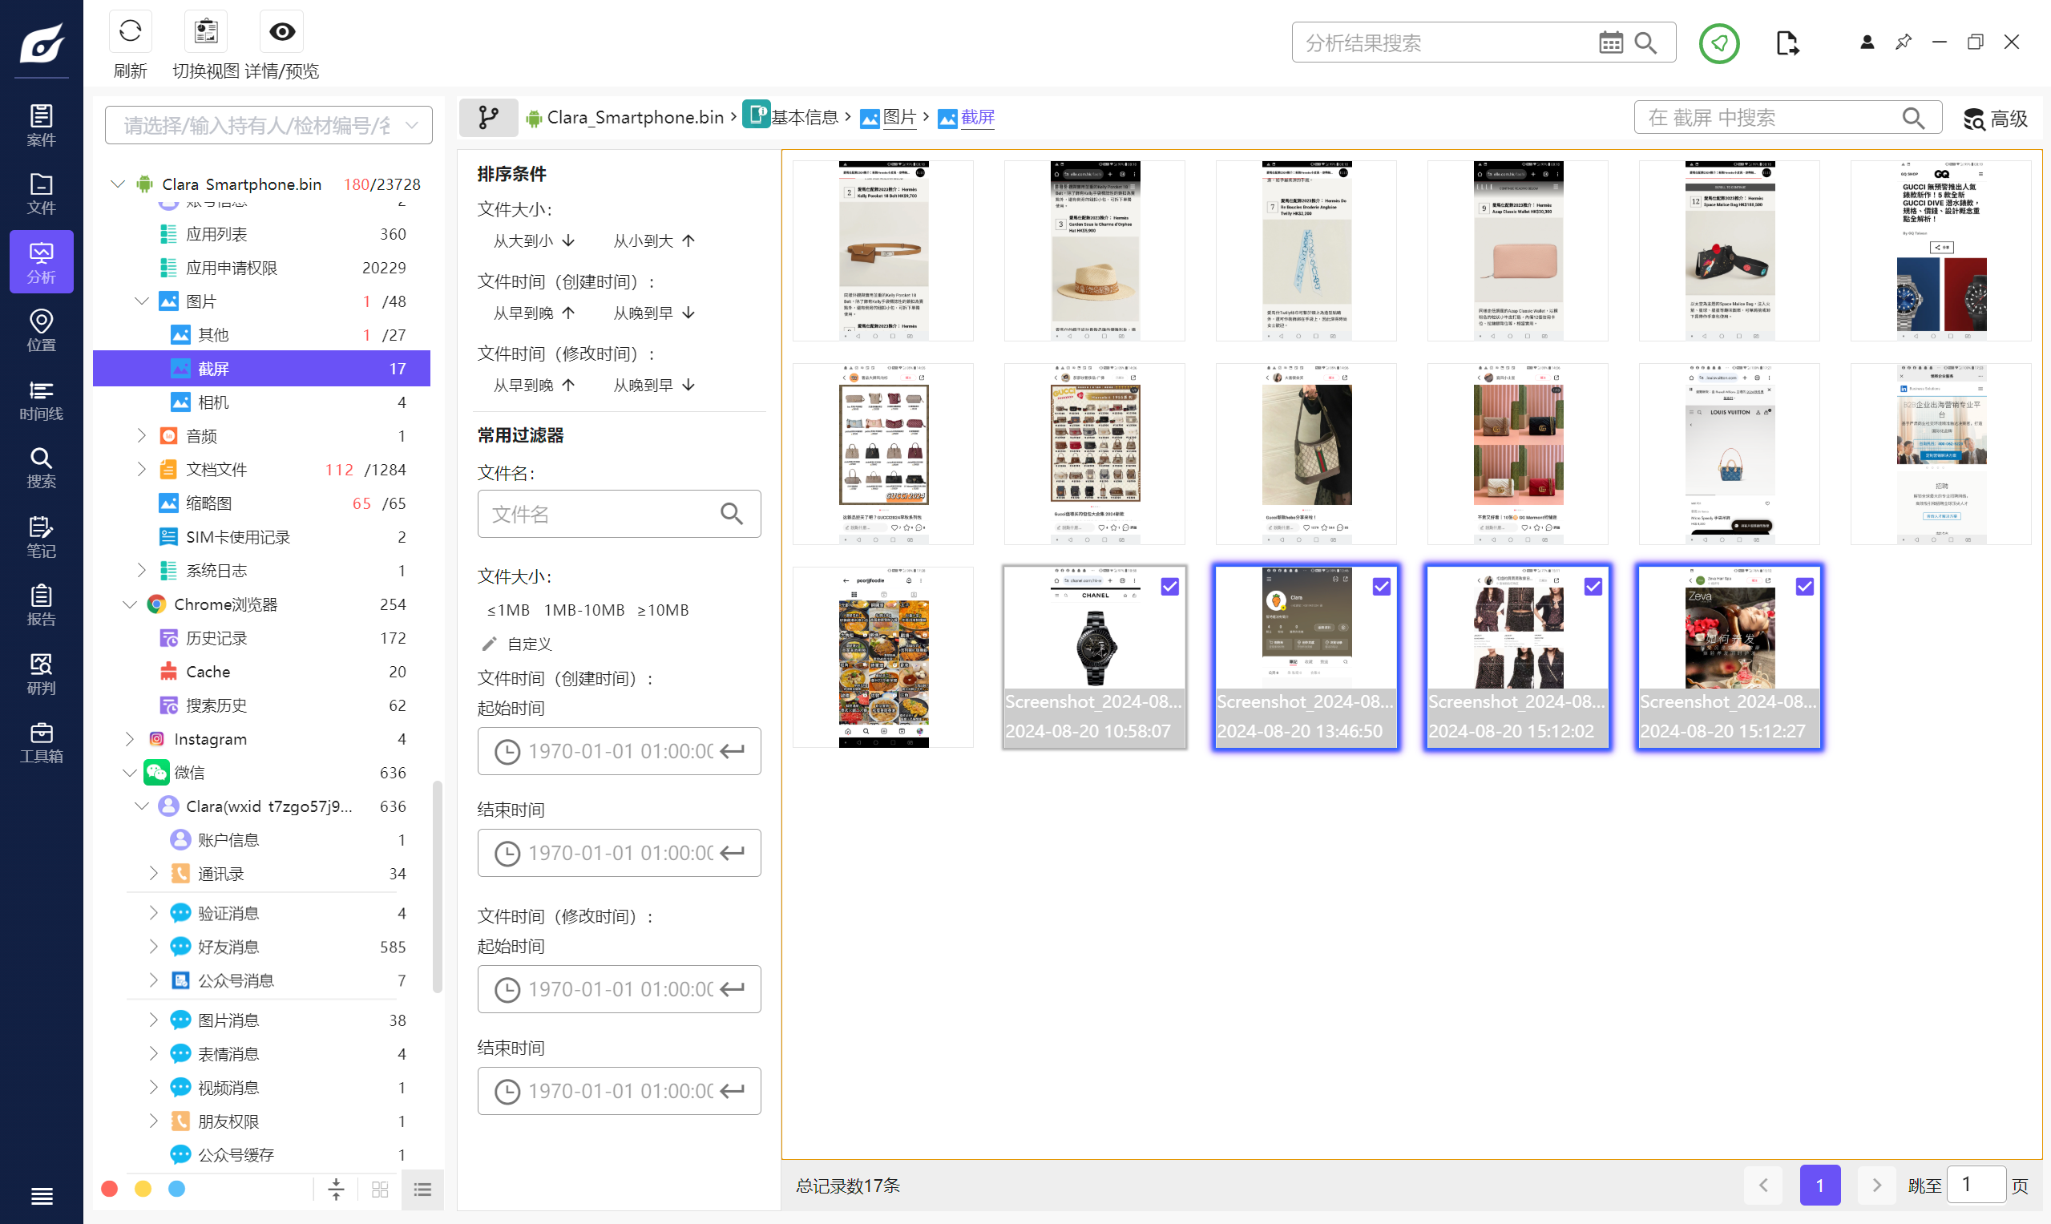Screen dimensions: 2051x1224
Task: Uncheck the 13:46:50 screenshot checkbox
Action: 1381,587
